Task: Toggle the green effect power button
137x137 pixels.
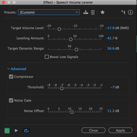Action: click(7, 131)
